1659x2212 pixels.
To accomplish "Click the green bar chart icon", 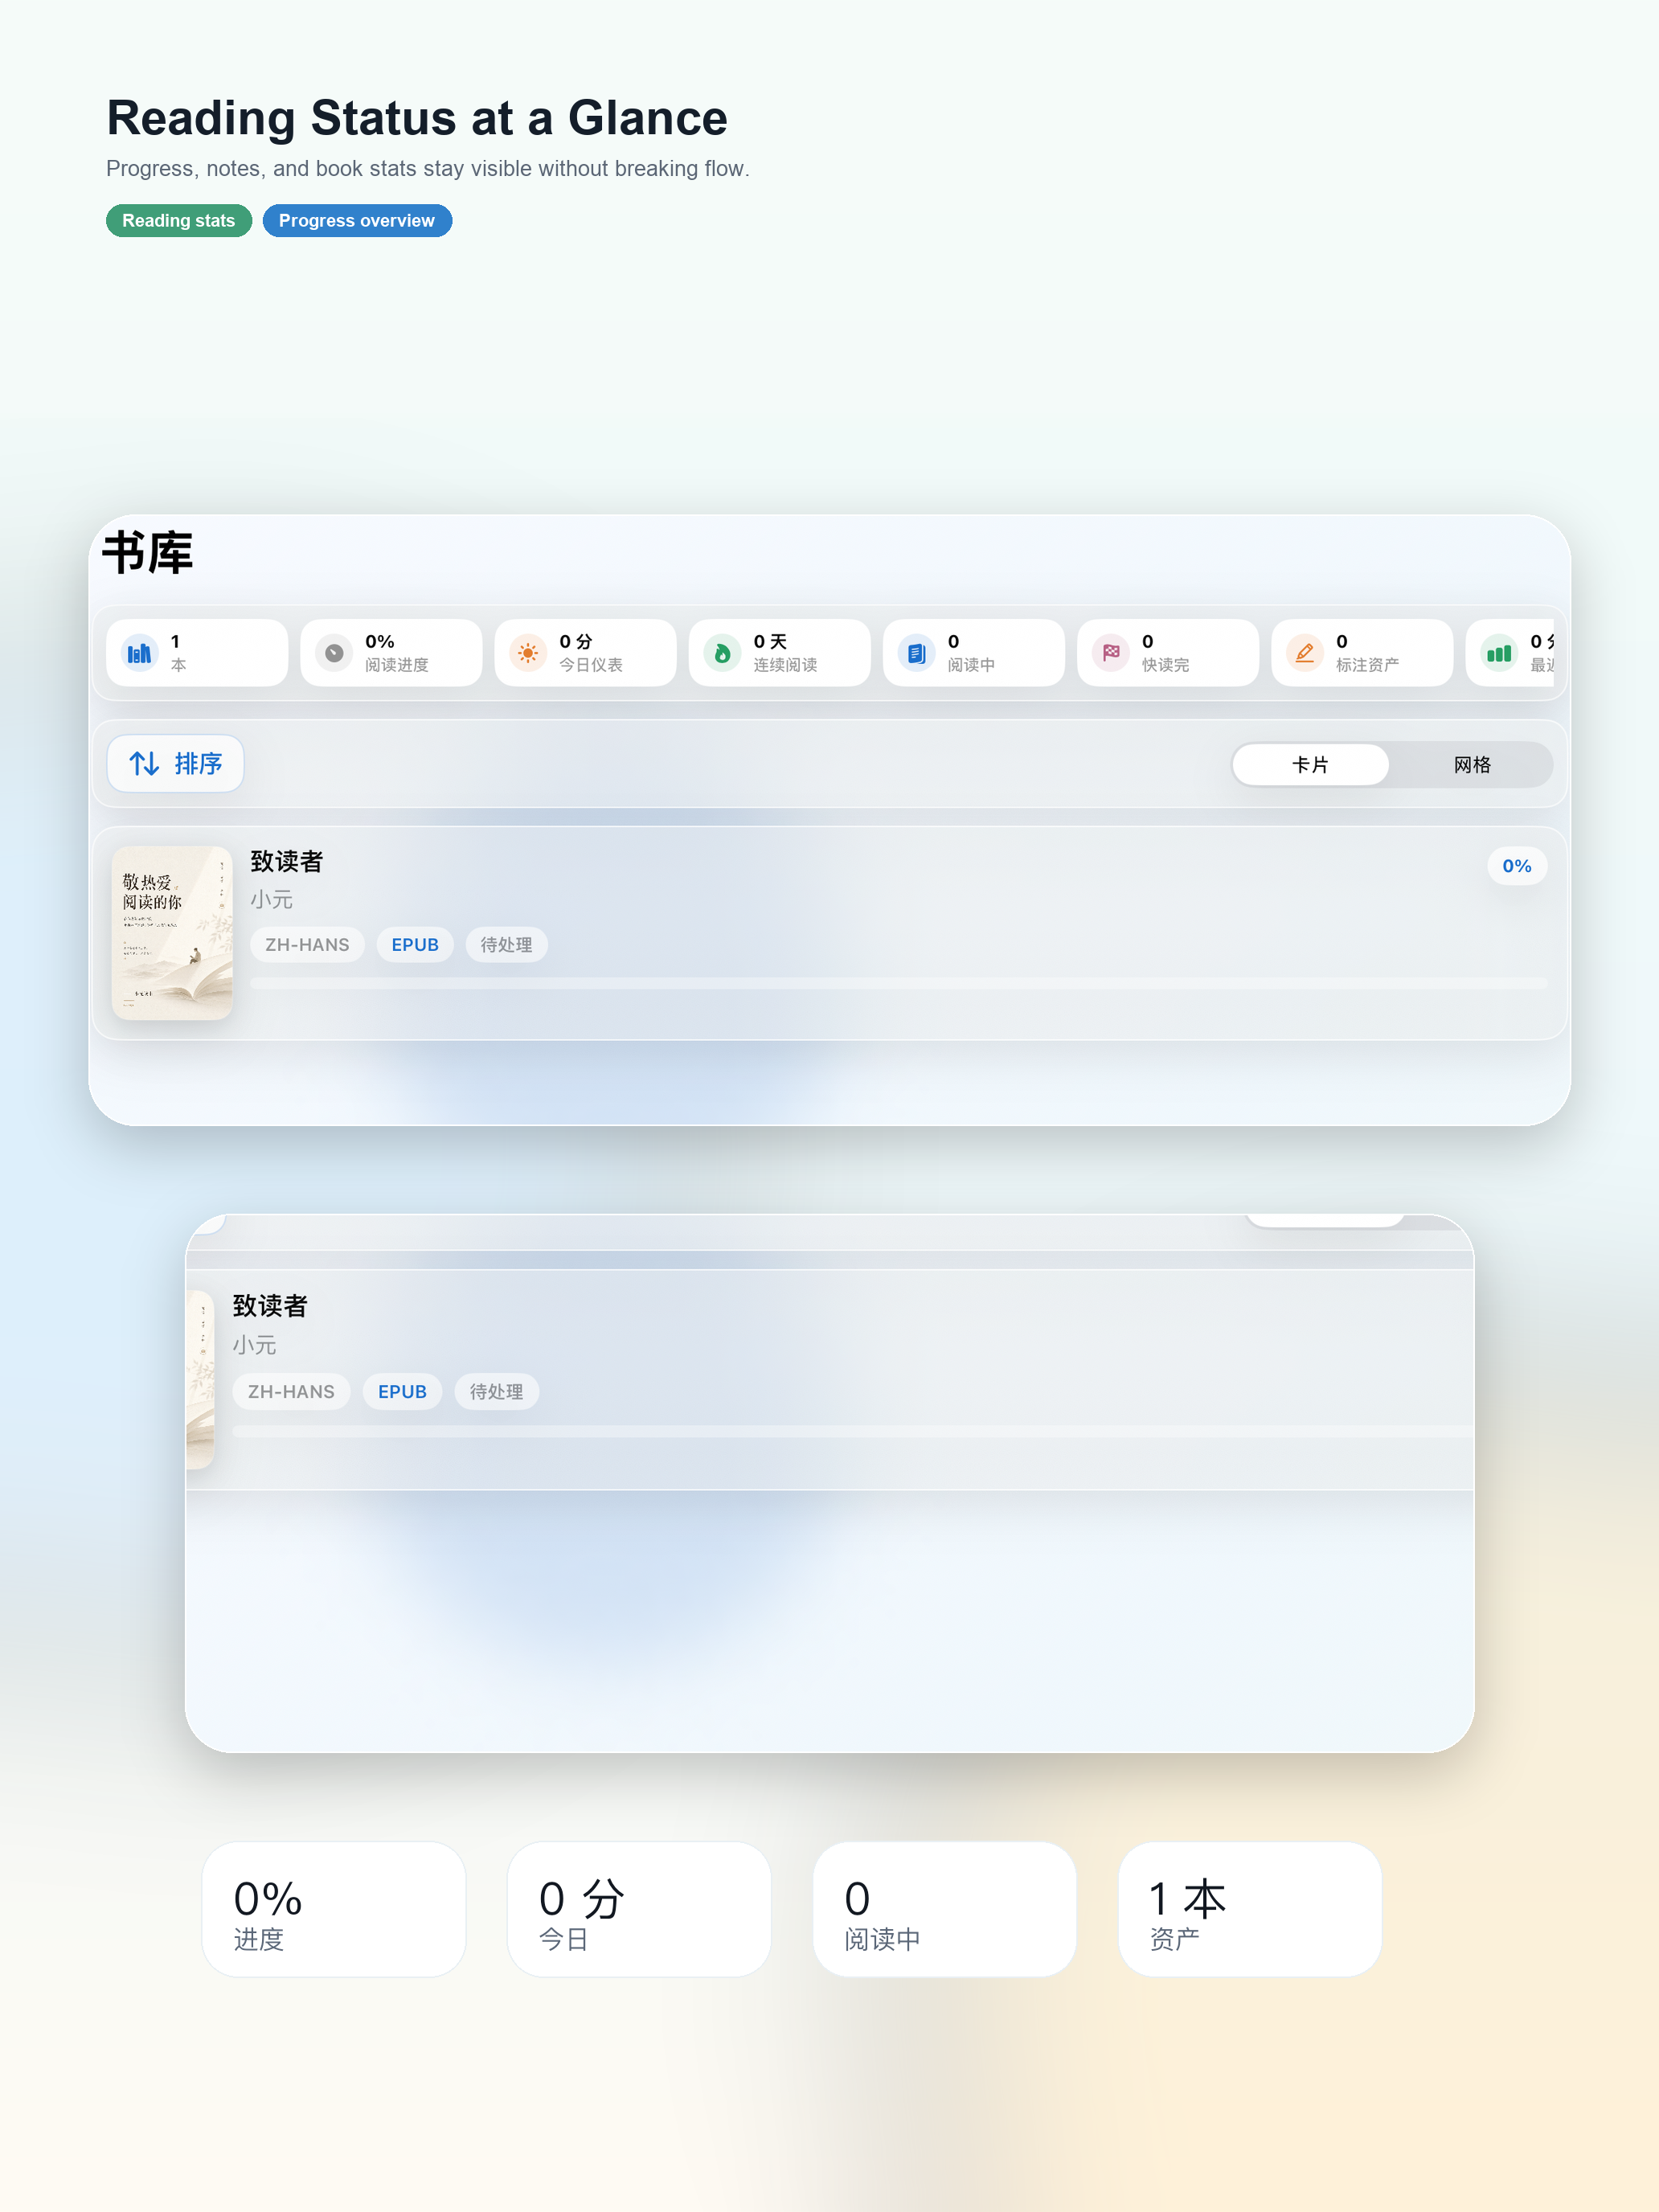I will tap(1499, 653).
